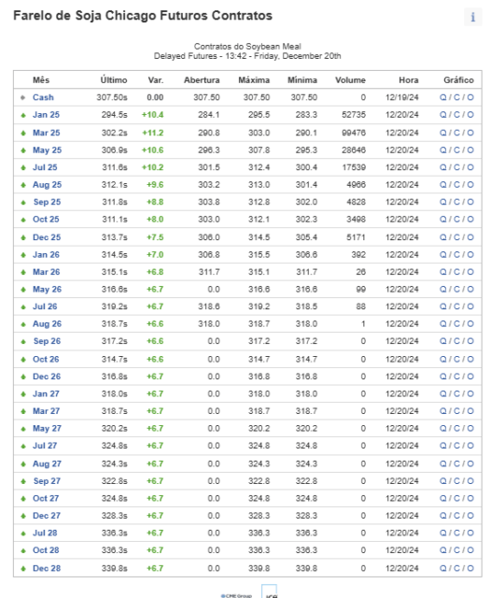
Task: Click the gray dot icon beside Cash
Action: (22, 97)
